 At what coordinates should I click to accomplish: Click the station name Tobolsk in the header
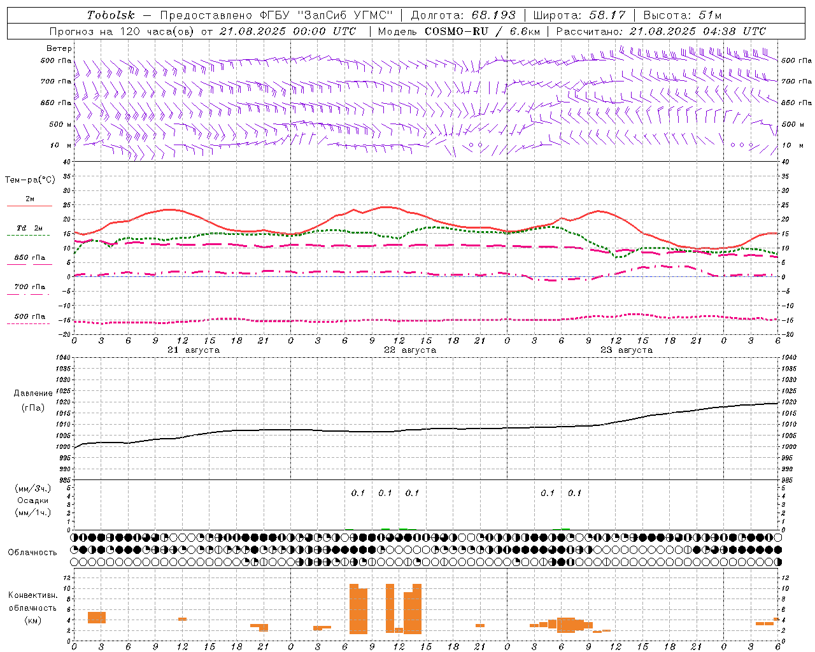tap(111, 15)
